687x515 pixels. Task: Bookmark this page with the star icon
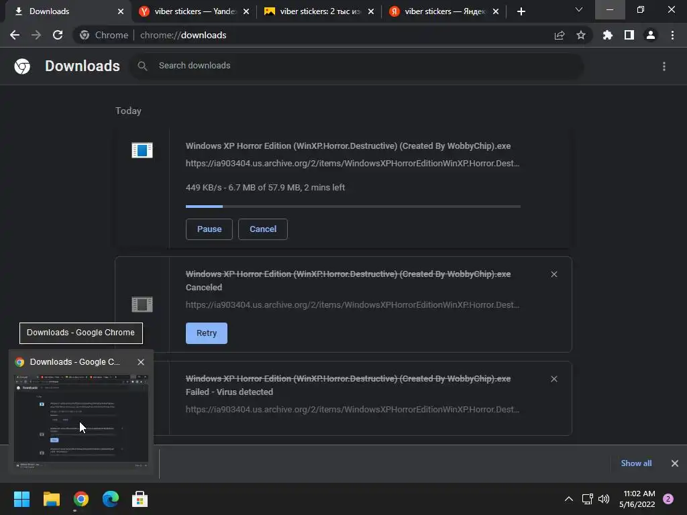pyautogui.click(x=580, y=35)
